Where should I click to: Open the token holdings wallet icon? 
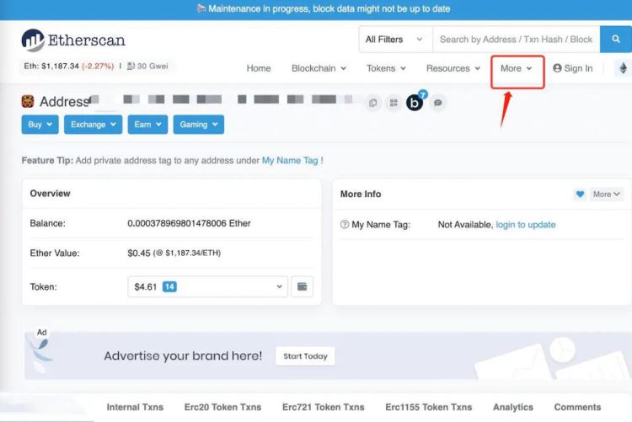303,287
